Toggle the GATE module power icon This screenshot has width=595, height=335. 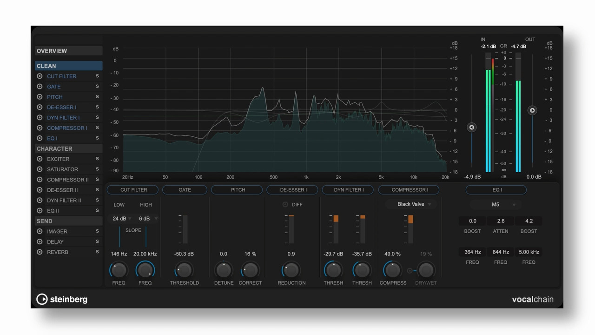40,87
